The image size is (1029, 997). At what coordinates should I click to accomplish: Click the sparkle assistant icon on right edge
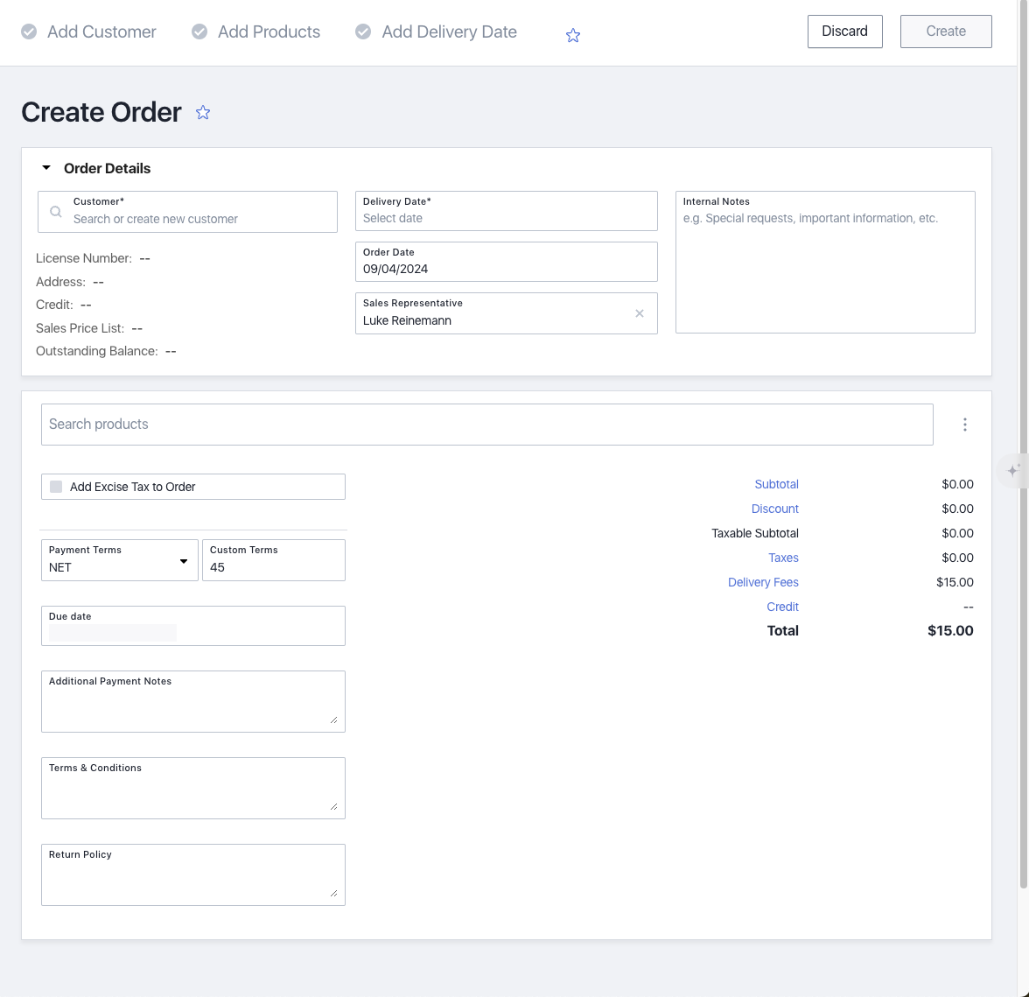coord(1012,471)
